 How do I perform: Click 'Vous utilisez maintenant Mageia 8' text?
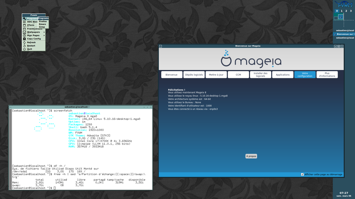pyautogui.click(x=187, y=92)
